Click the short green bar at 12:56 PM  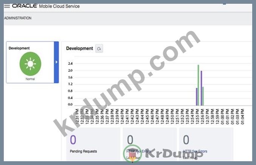click(203, 96)
